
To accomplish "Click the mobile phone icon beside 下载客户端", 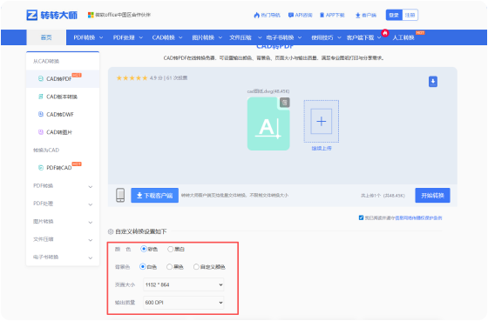I will (x=120, y=195).
